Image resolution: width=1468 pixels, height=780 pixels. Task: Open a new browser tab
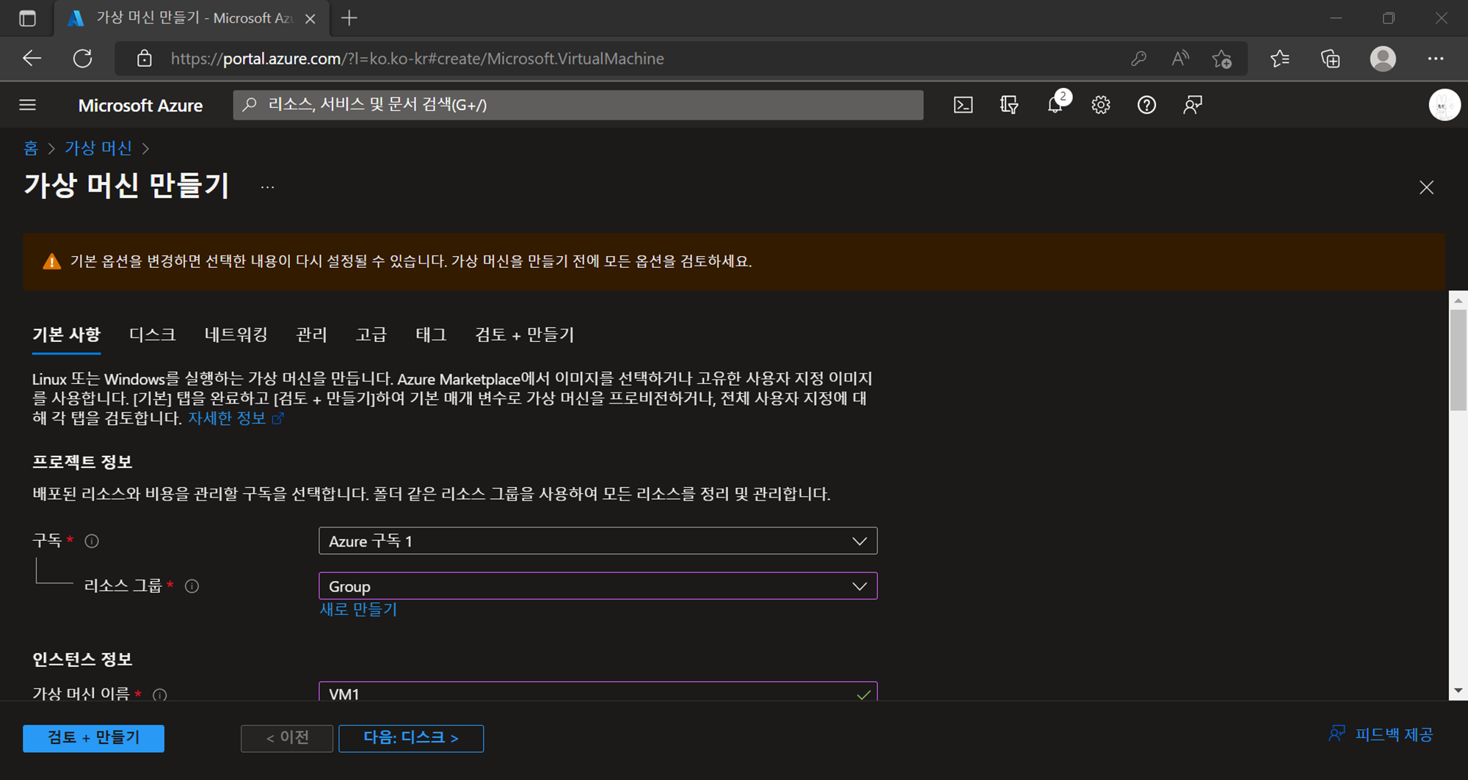point(349,18)
